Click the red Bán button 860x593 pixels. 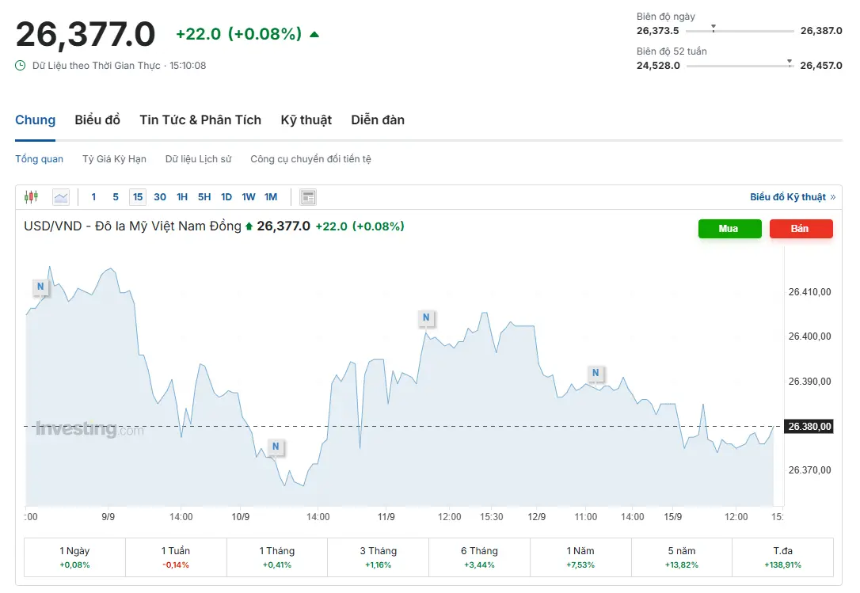[x=801, y=229]
